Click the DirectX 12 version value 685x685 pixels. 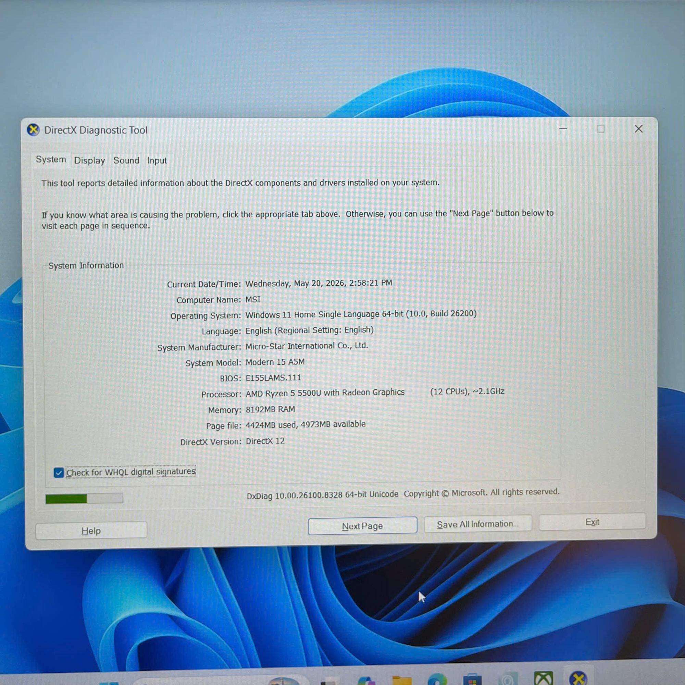point(265,441)
